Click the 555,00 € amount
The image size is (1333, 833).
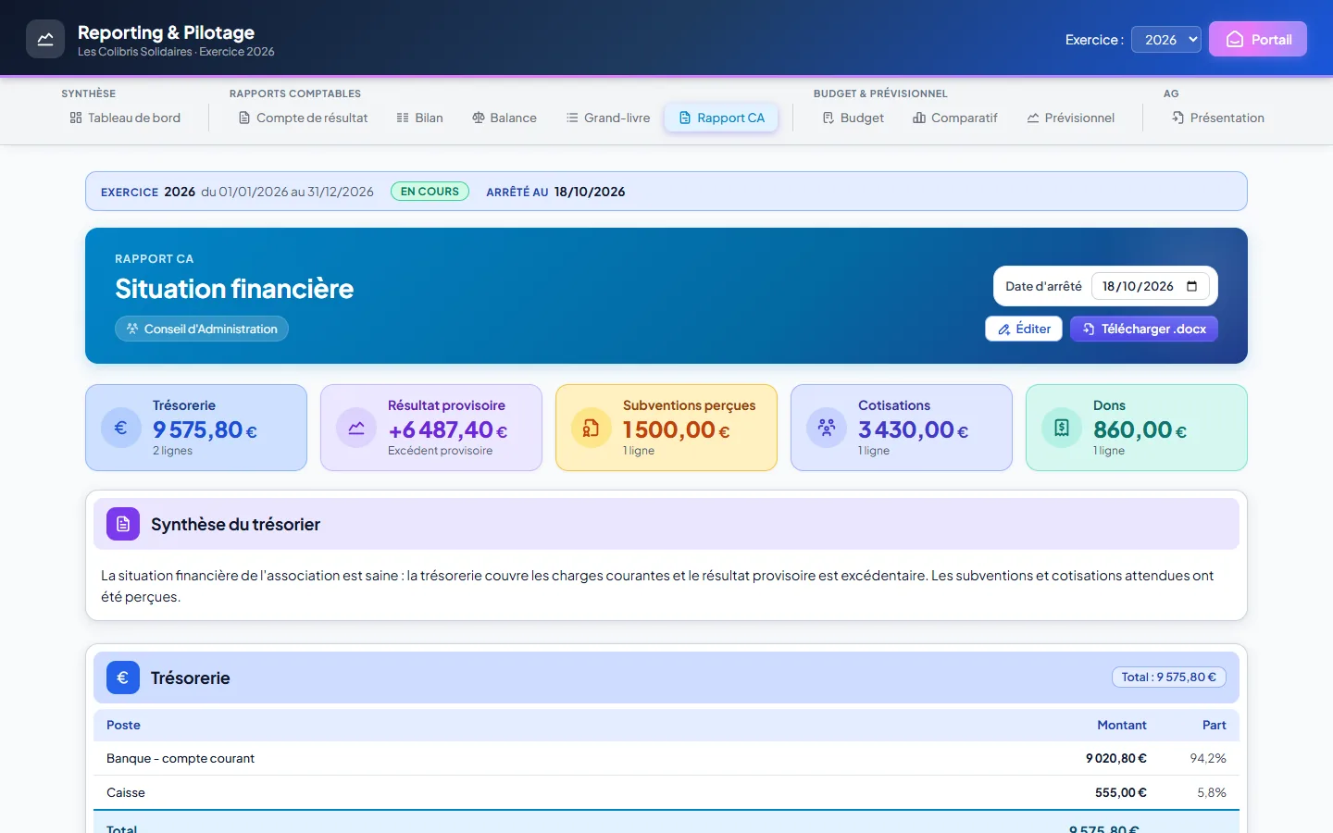1121,792
